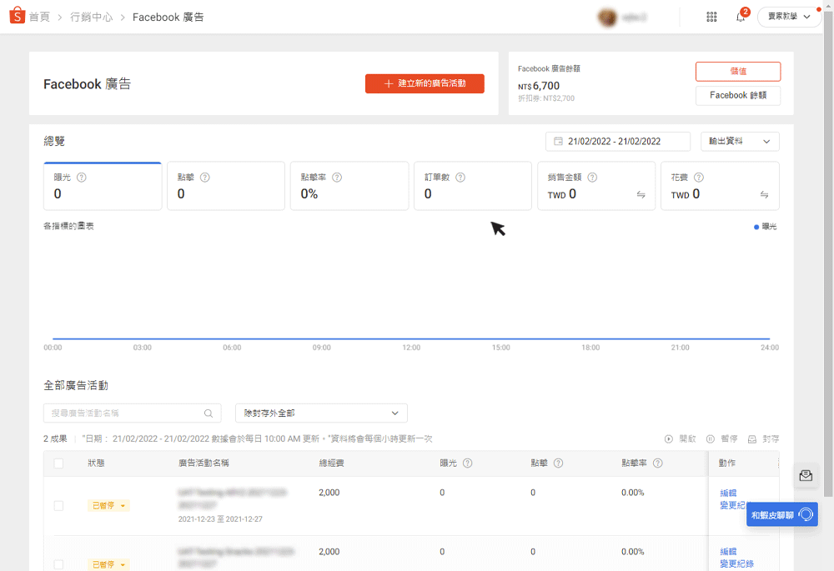This screenshot has width=834, height=571.
Task: Click 編輯 link in second campaign row
Action: click(728, 552)
